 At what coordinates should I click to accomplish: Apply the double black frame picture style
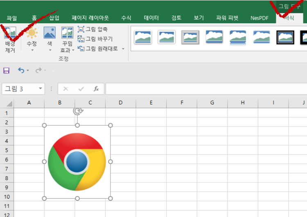(285, 37)
